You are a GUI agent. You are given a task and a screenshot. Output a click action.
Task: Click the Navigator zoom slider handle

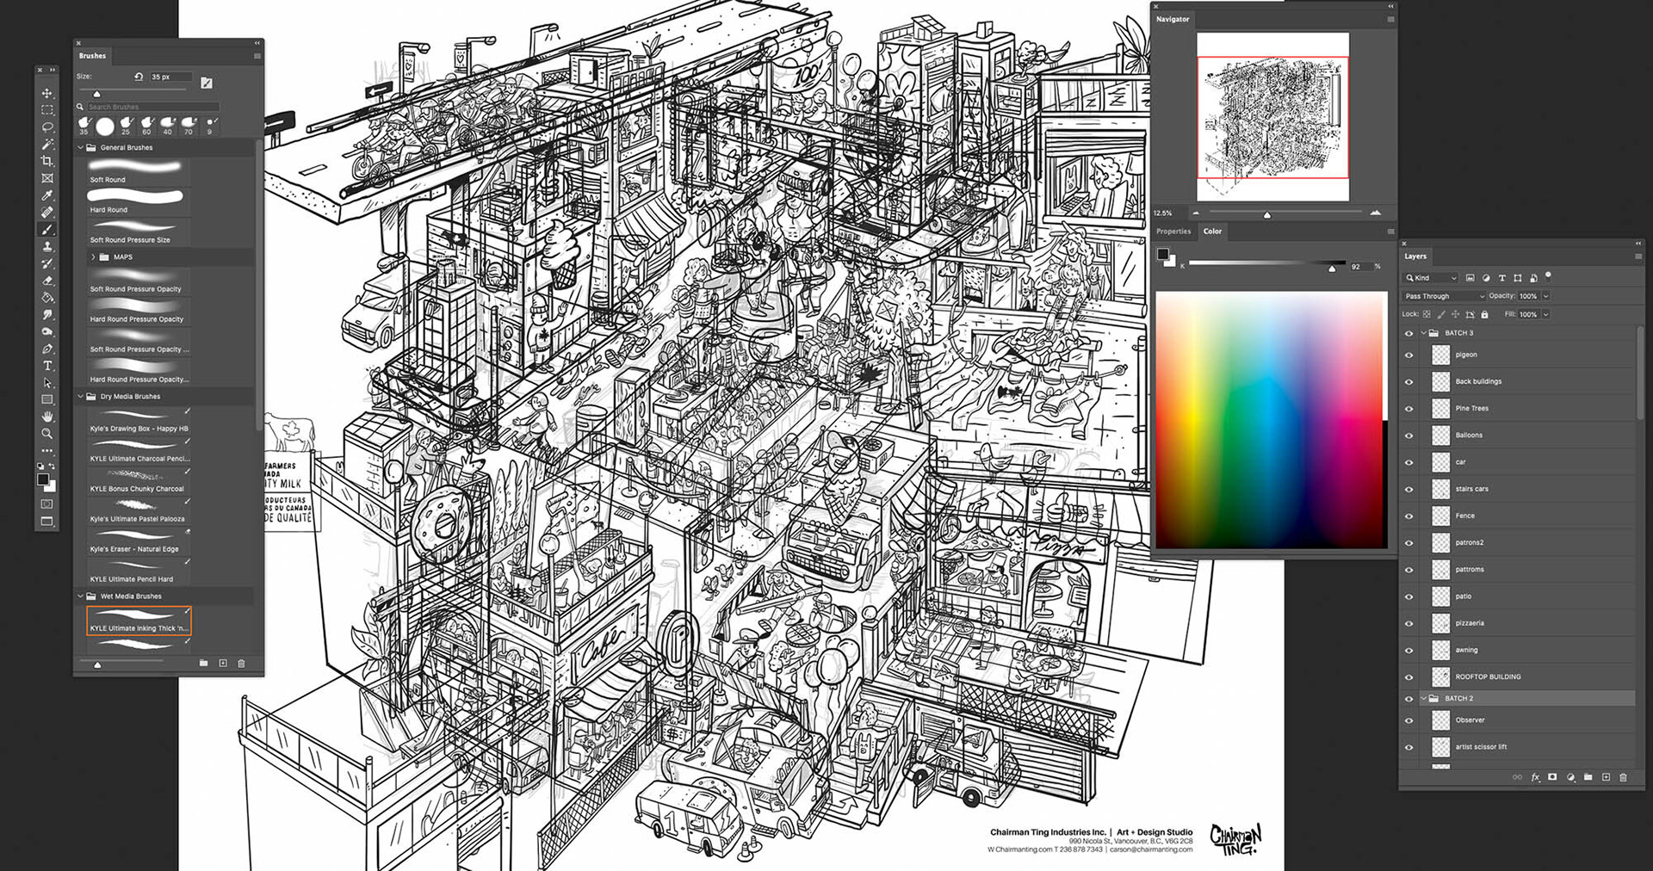click(x=1267, y=214)
